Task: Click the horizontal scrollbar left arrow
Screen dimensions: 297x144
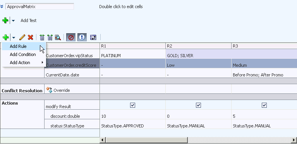Action: (x=103, y=140)
